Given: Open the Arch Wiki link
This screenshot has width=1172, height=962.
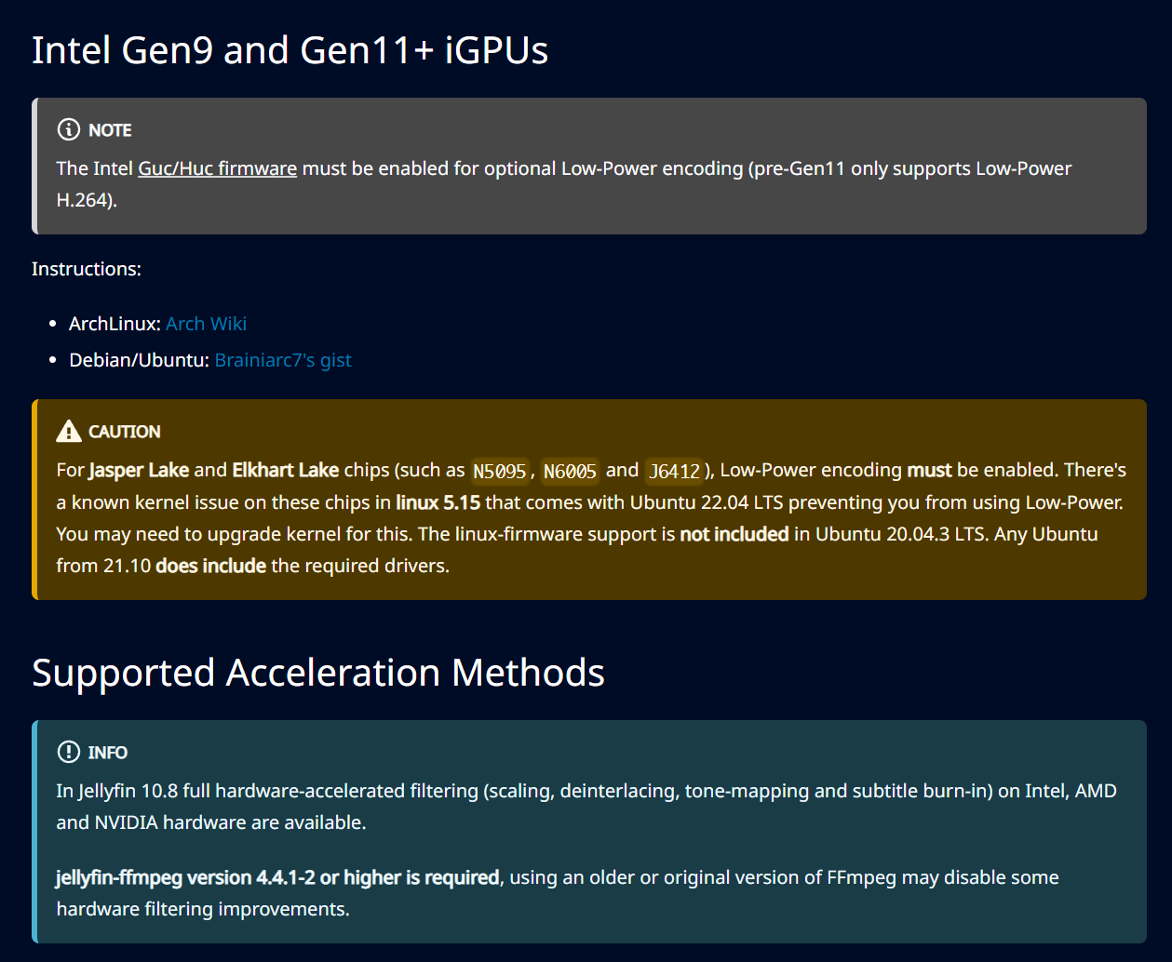Looking at the screenshot, I should click(x=206, y=324).
